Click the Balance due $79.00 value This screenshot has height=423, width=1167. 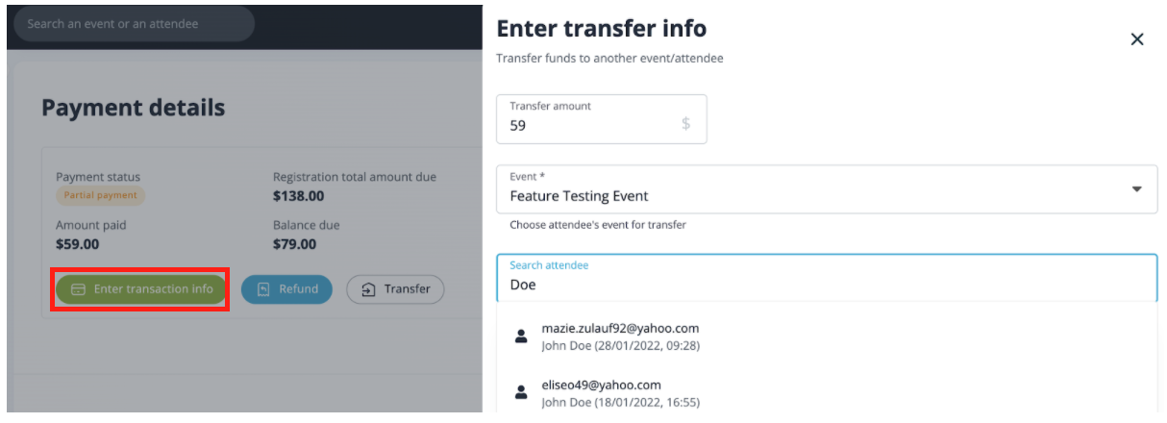(294, 244)
